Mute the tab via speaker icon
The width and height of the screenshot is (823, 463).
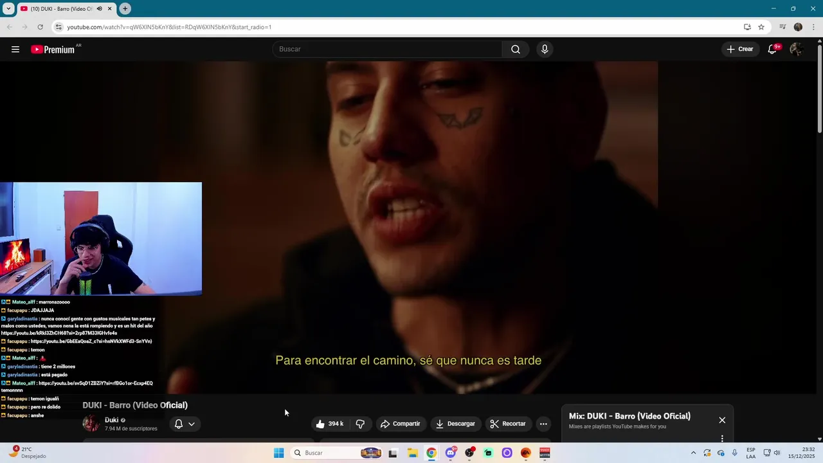(99, 8)
